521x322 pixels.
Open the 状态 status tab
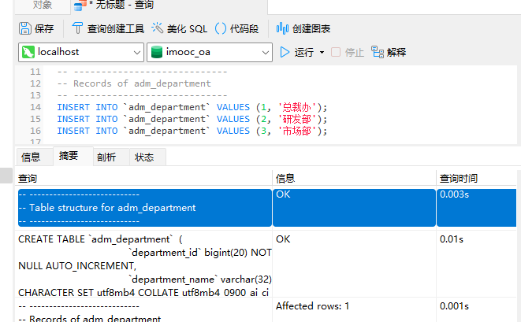[x=144, y=157]
